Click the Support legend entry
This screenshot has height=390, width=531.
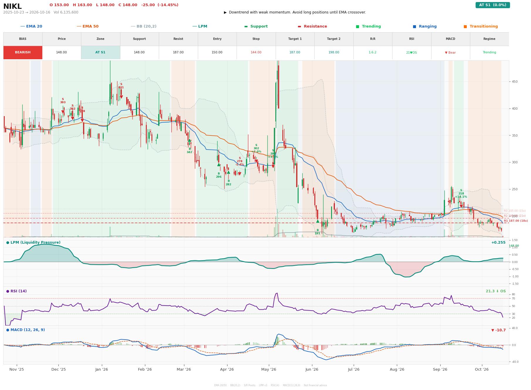click(x=256, y=26)
